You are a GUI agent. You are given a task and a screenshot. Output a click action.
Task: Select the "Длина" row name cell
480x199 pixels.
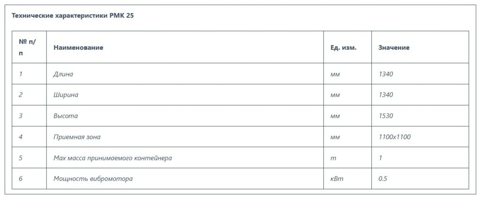[63, 74]
